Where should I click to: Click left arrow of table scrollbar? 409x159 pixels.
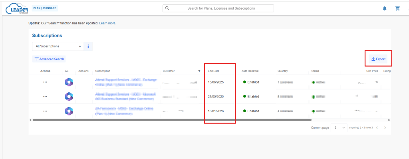pos(30,120)
